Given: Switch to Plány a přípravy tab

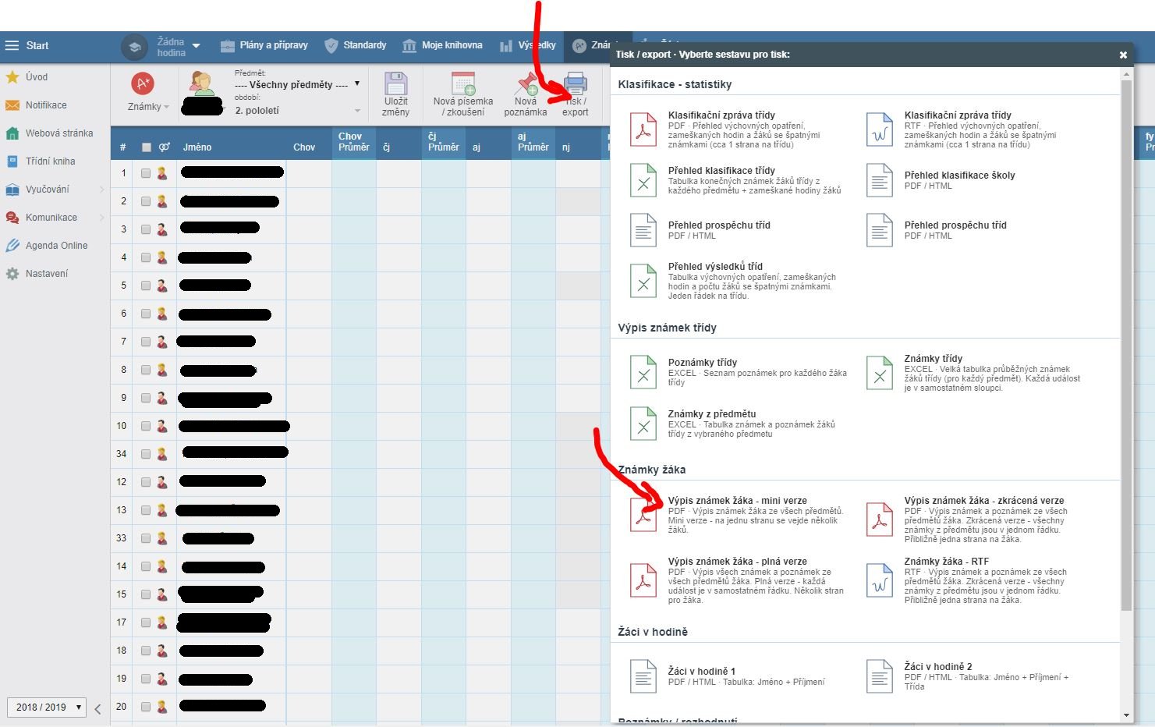Looking at the screenshot, I should 264,45.
